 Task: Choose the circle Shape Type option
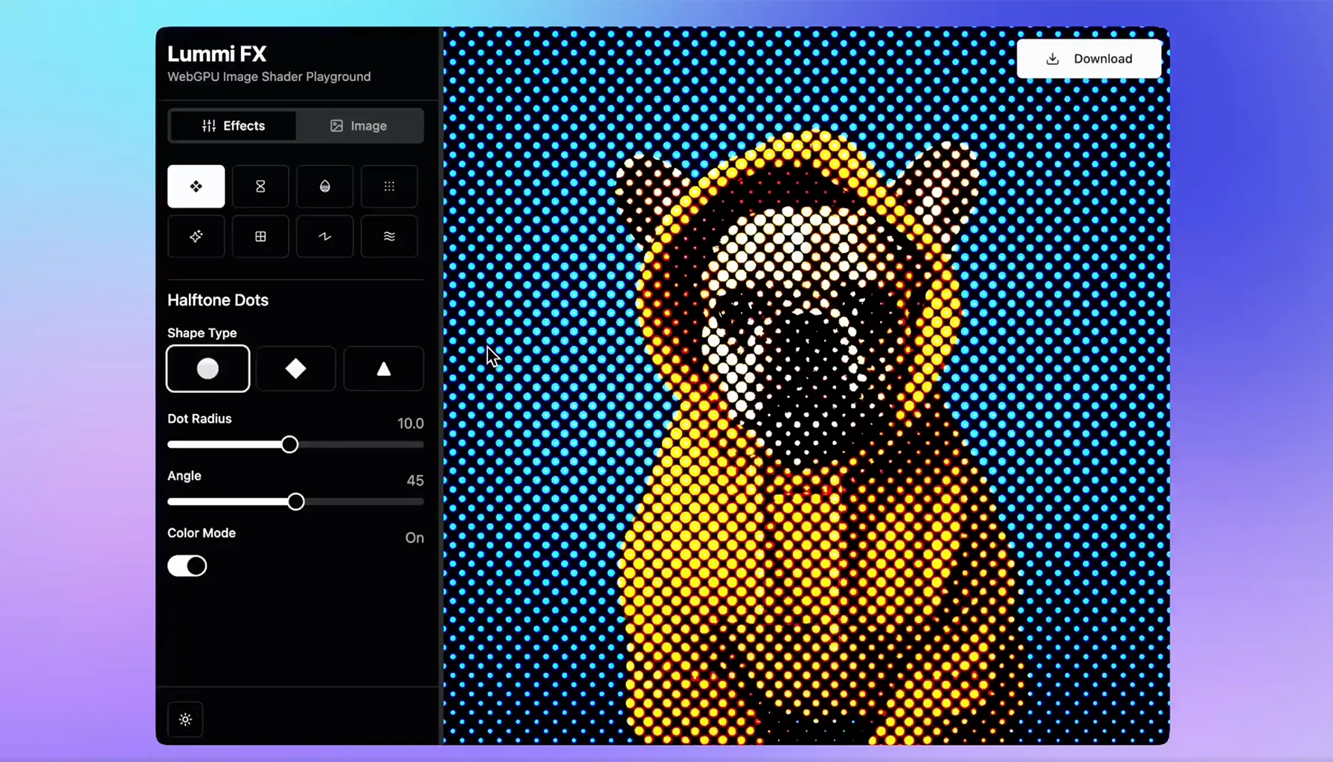[208, 368]
